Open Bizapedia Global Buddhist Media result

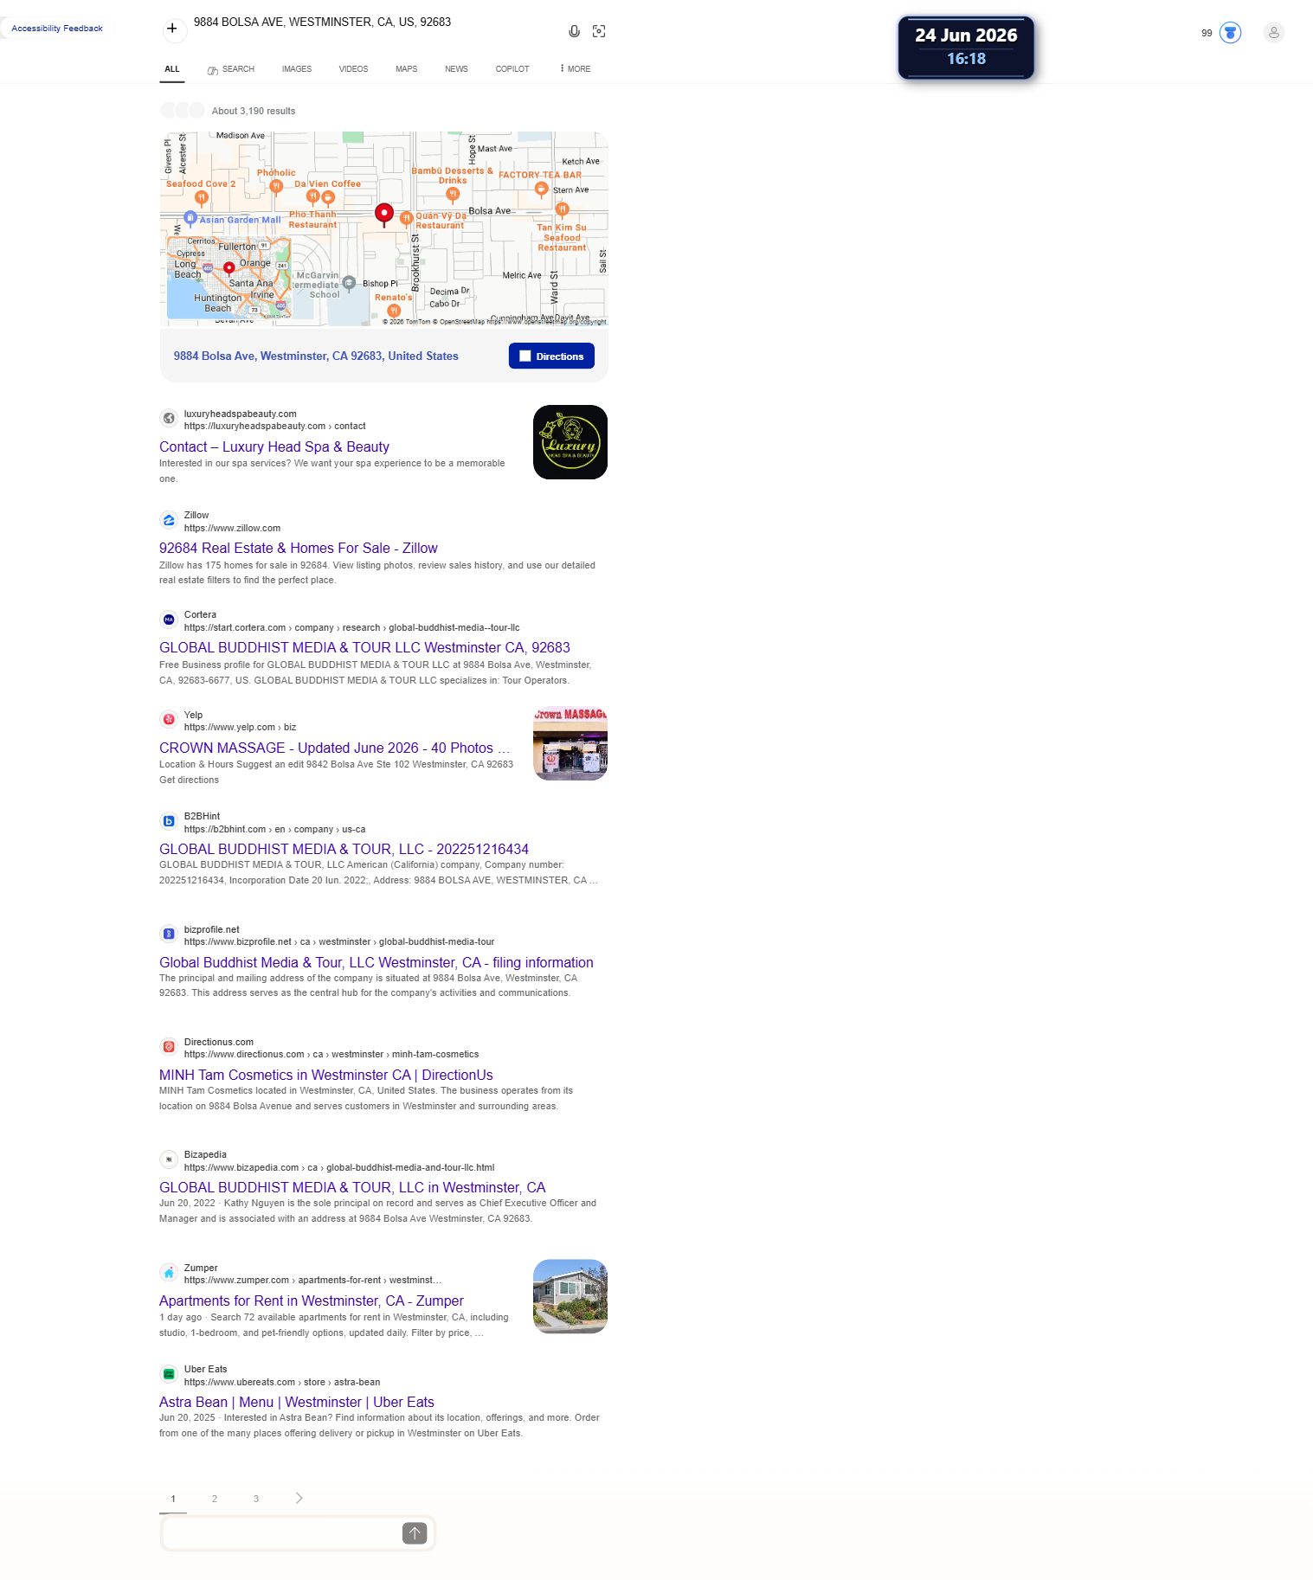coord(352,1188)
